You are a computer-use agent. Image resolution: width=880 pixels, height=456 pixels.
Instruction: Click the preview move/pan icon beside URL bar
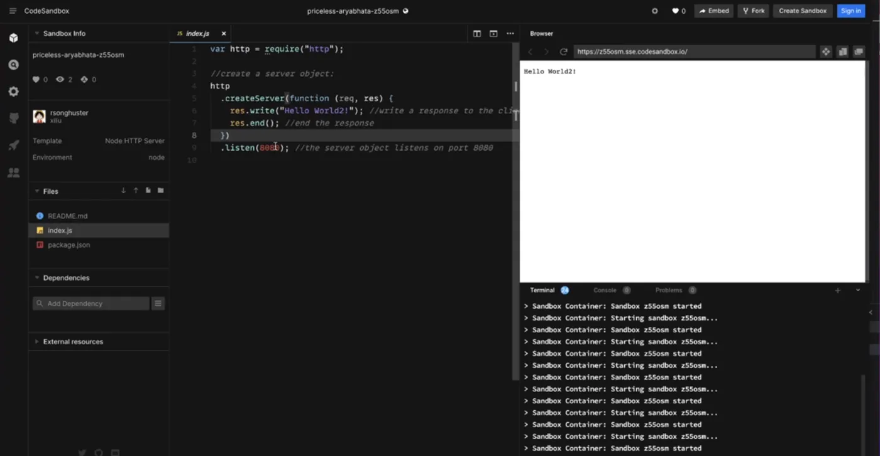tap(826, 51)
